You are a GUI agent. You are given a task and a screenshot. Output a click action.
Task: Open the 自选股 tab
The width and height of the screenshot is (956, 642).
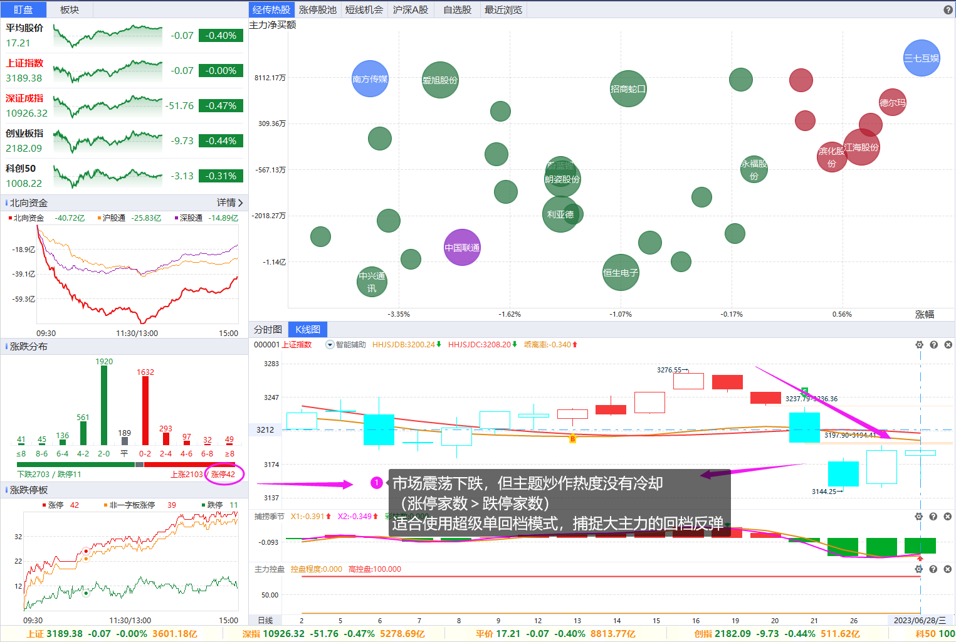click(457, 9)
